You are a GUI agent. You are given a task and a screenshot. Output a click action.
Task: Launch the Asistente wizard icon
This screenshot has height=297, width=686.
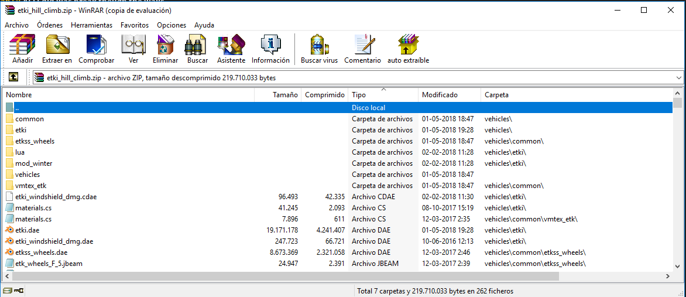(x=231, y=45)
